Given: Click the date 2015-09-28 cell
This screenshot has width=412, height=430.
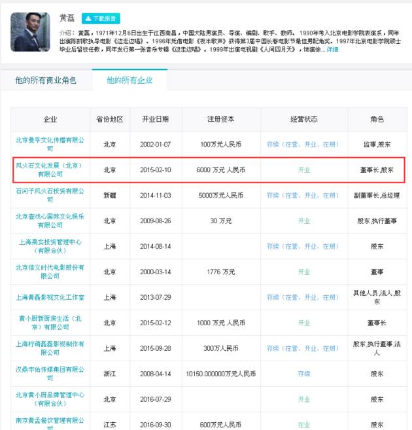Looking at the screenshot, I should click(x=156, y=348).
